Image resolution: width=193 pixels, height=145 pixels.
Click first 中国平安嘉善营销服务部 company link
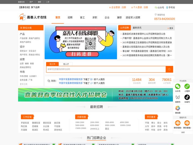pyautogui.click(x=71, y=79)
